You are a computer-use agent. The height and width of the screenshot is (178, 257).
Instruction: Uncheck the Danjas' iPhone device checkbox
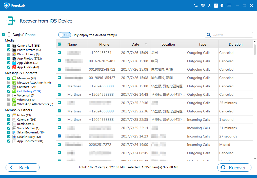(4, 35)
